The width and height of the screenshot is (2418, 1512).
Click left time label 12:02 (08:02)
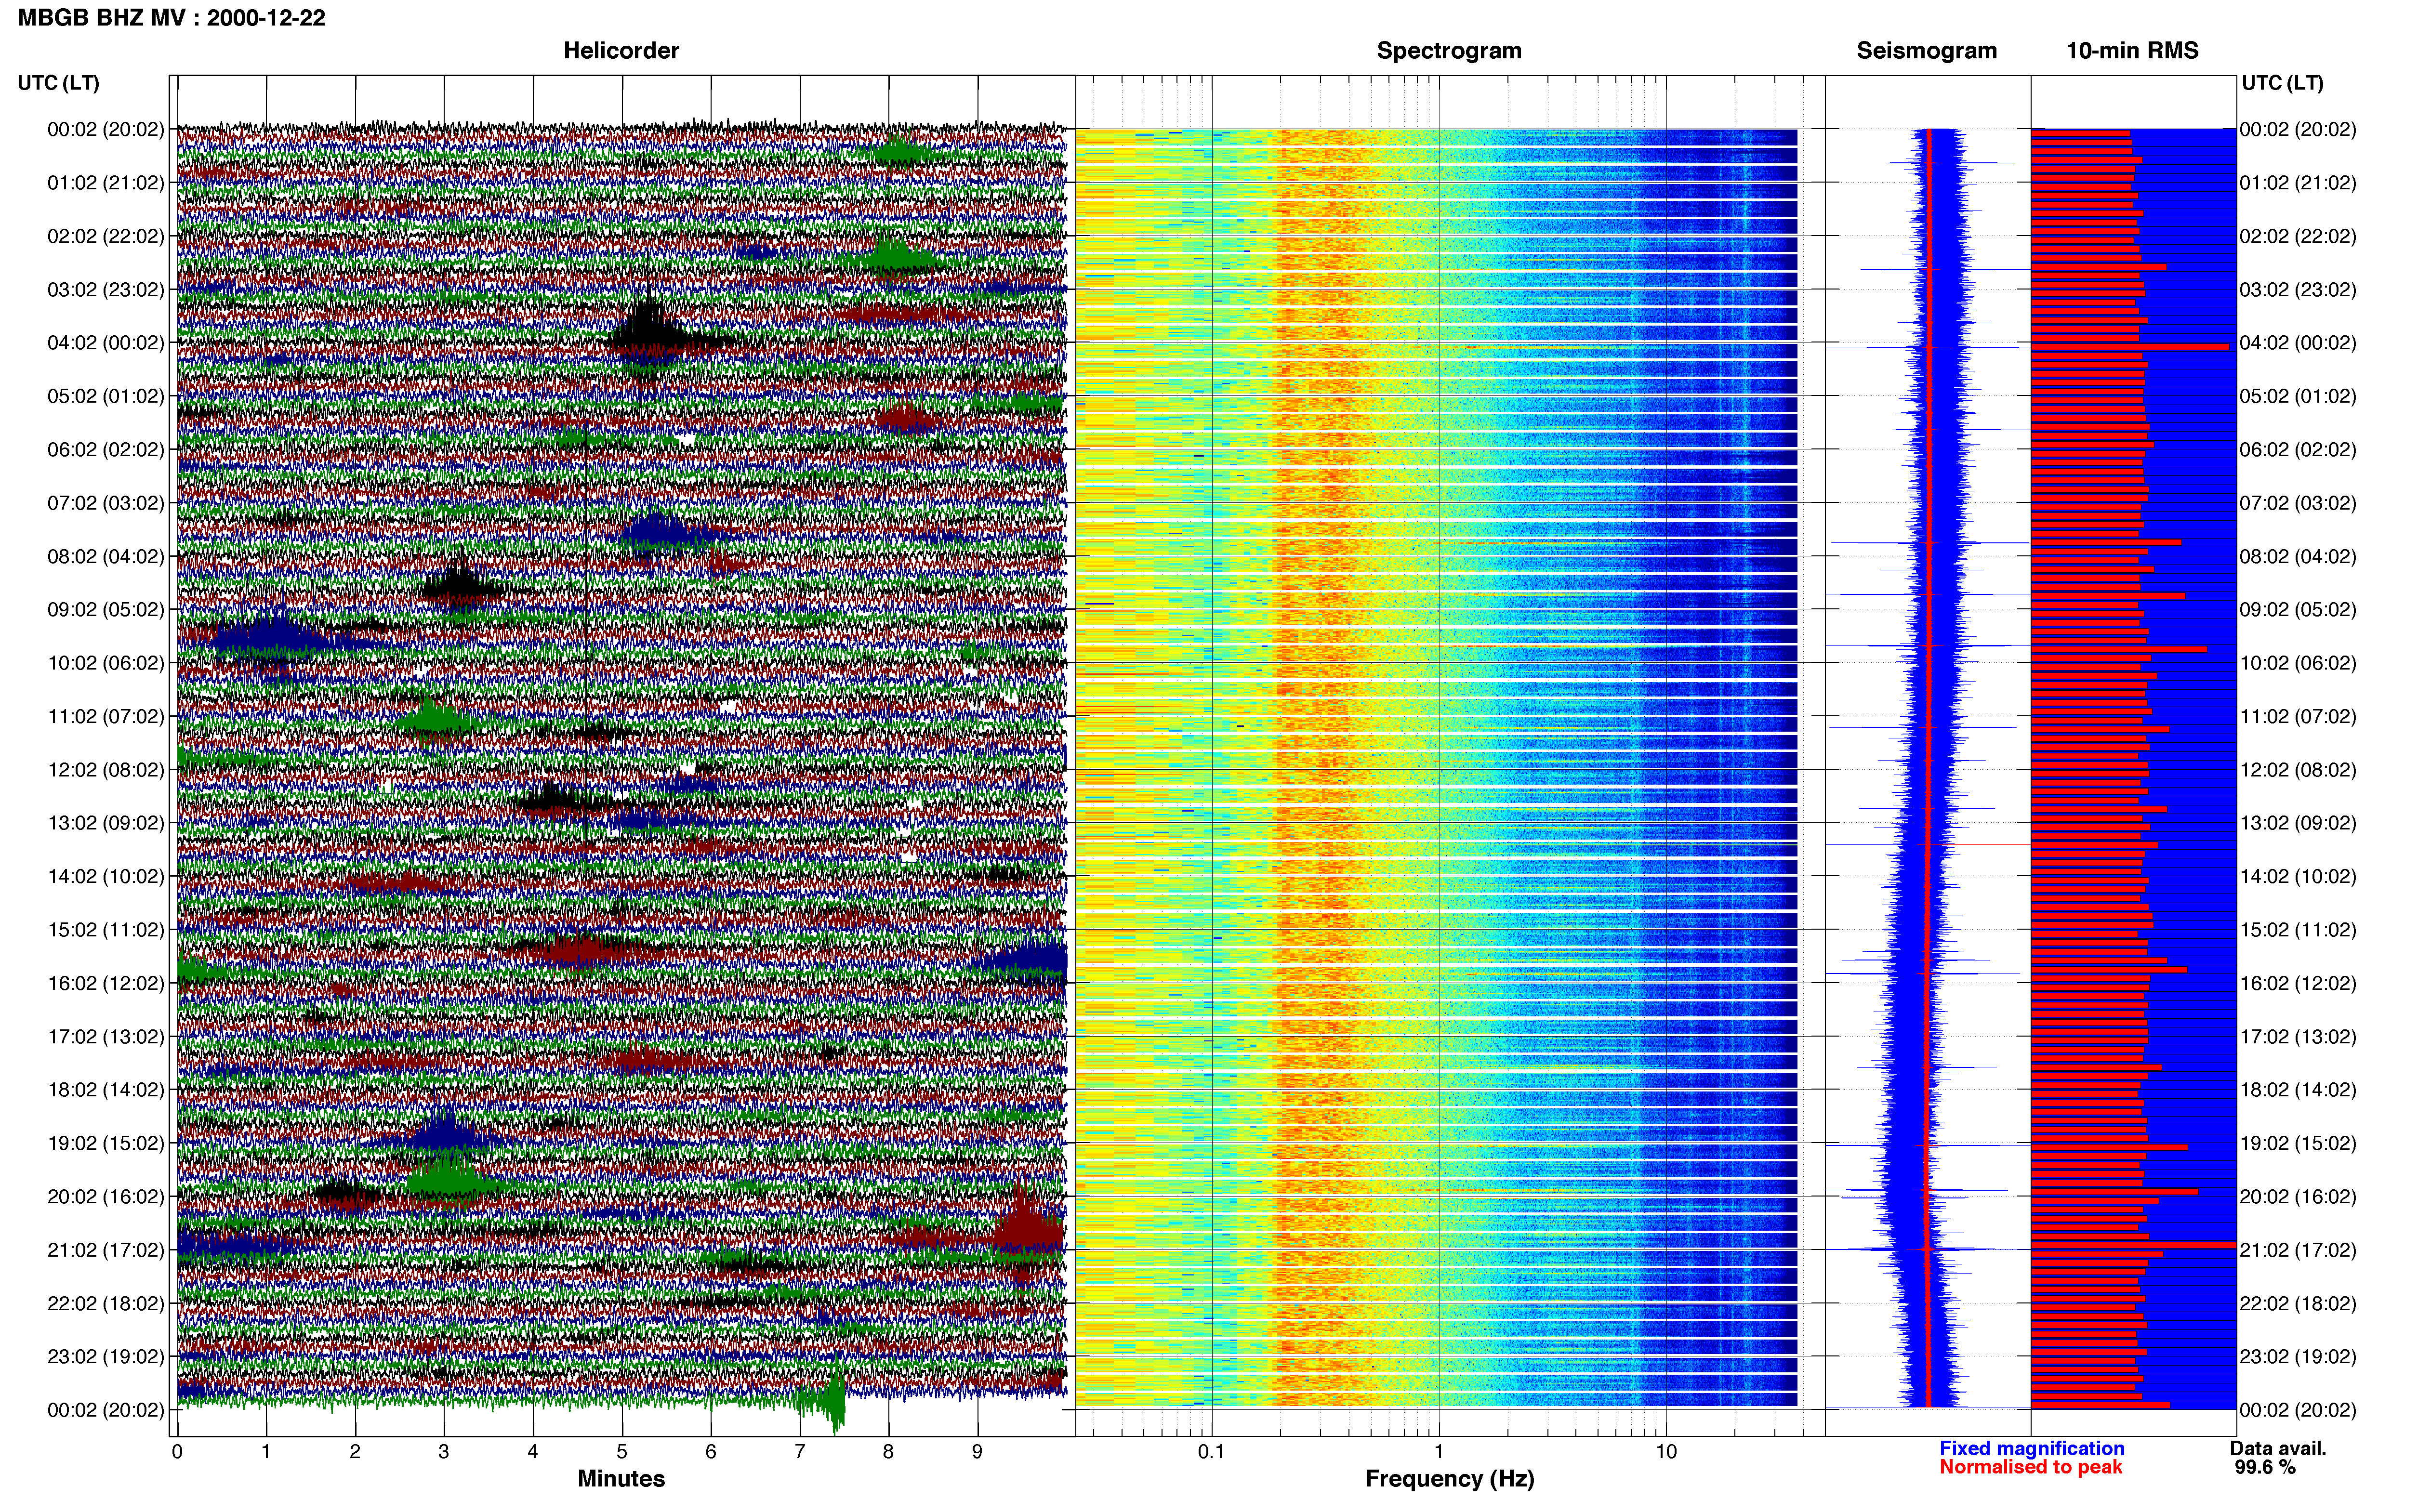(x=106, y=770)
